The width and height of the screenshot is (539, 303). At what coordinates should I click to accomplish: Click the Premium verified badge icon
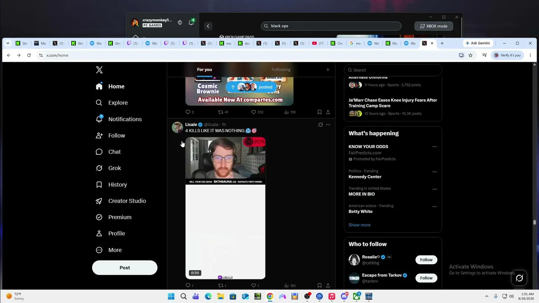(x=99, y=217)
